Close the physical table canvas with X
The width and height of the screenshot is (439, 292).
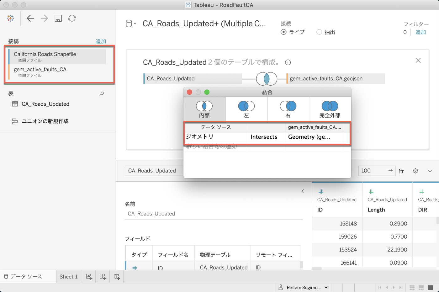coord(418,61)
